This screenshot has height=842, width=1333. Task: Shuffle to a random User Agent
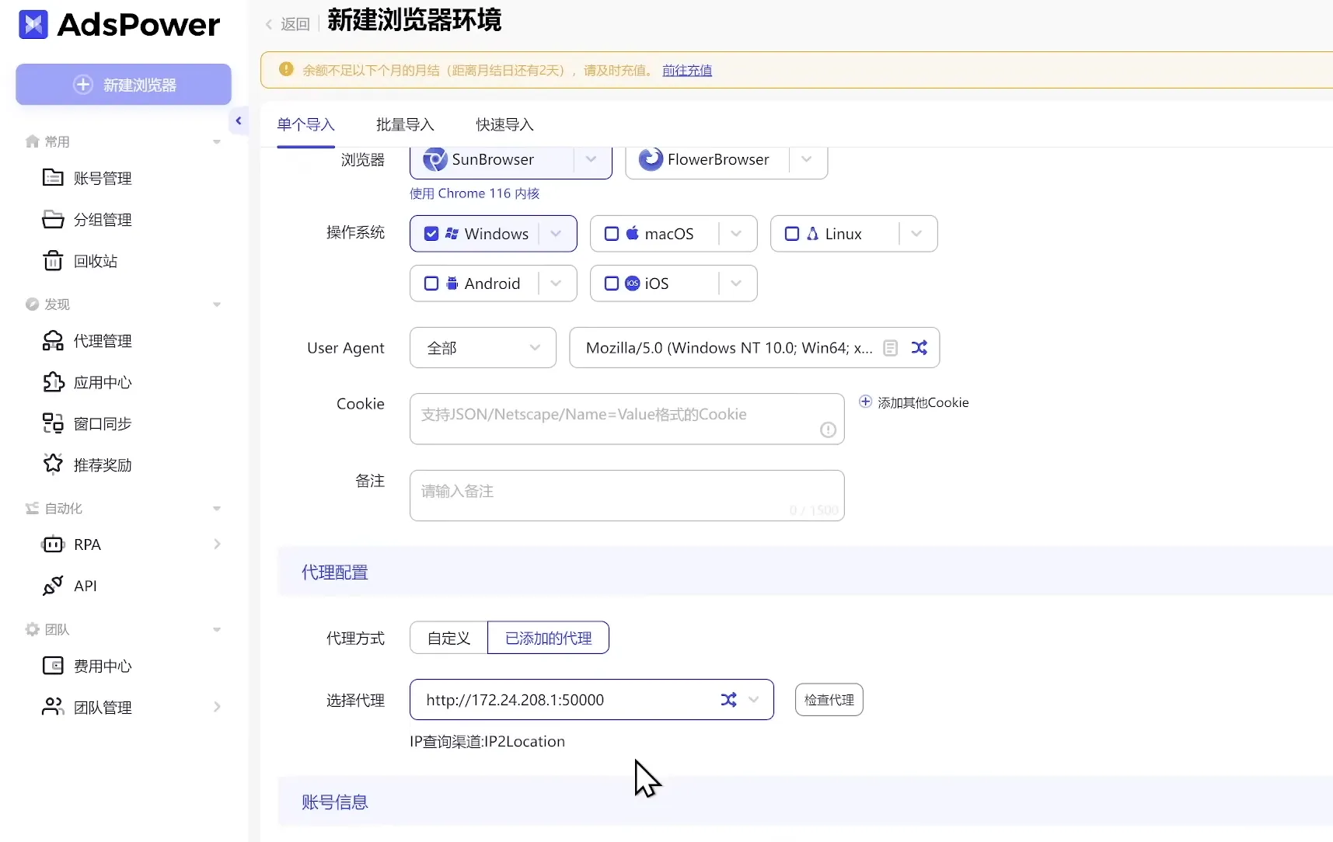point(919,347)
